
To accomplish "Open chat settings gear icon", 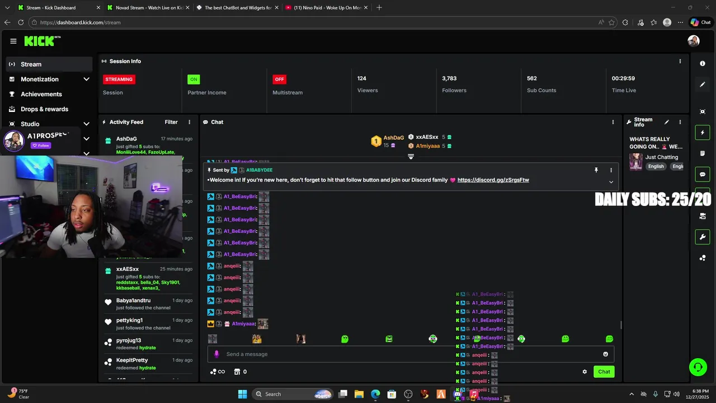I will [585, 372].
